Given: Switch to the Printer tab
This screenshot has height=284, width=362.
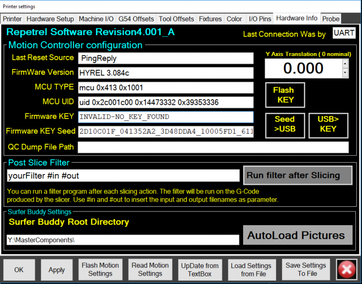Looking at the screenshot, I should (x=12, y=19).
